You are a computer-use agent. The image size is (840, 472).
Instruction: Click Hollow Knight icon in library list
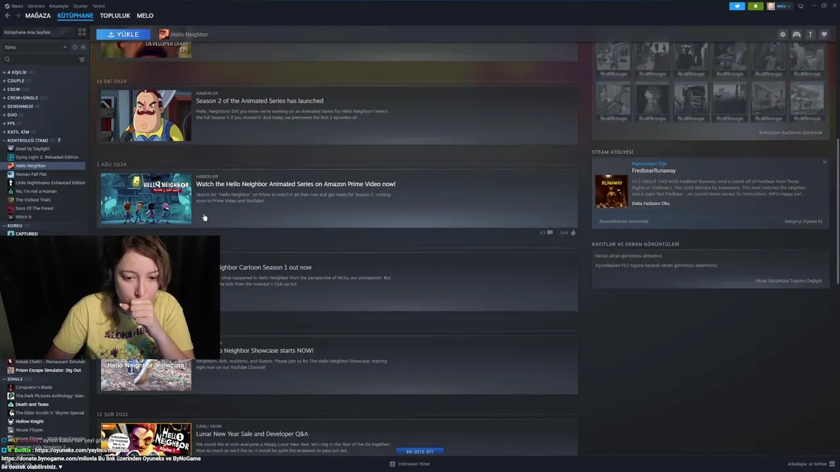(10, 422)
